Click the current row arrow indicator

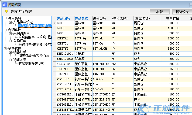(54, 23)
